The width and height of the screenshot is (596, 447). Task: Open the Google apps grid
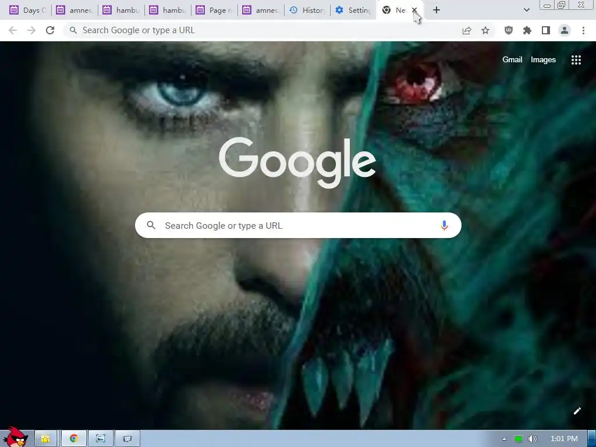click(576, 60)
